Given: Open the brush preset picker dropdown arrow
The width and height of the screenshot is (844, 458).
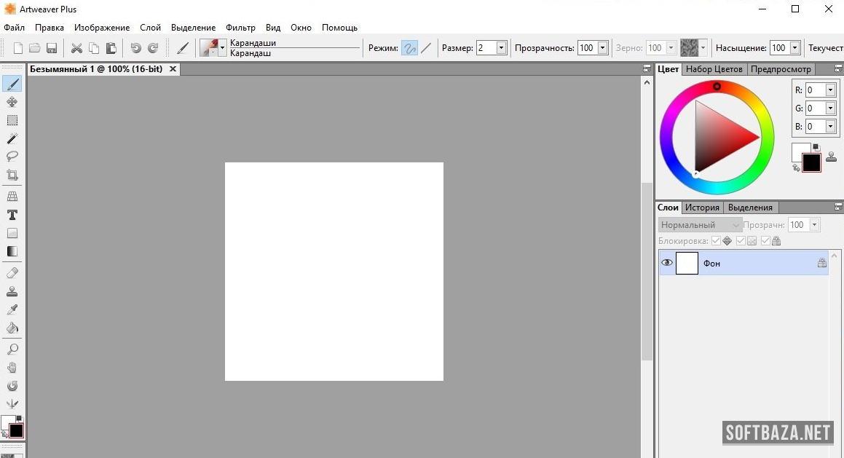Looking at the screenshot, I should coord(222,48).
